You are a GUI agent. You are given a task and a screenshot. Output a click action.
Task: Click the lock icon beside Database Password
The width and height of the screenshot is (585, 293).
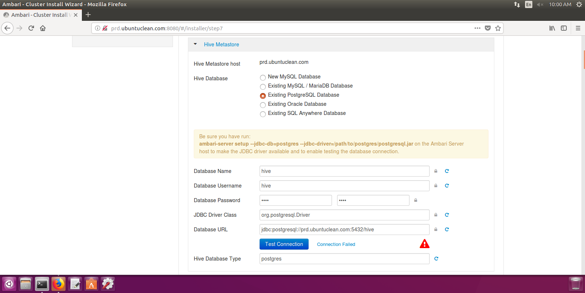click(416, 200)
